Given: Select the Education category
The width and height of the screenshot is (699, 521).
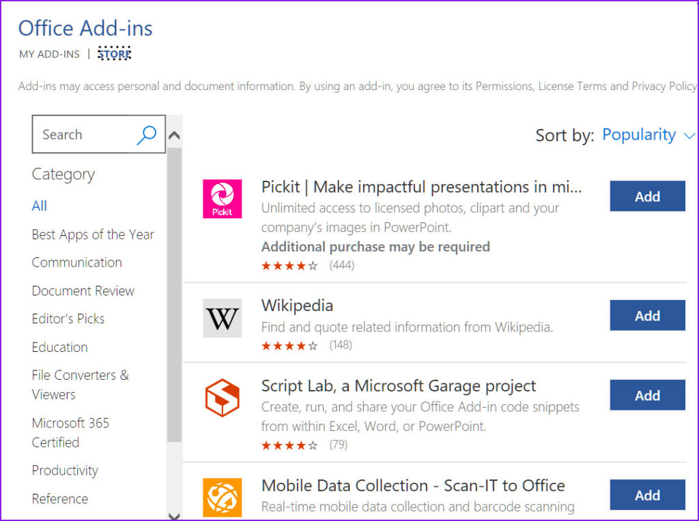Looking at the screenshot, I should (59, 347).
